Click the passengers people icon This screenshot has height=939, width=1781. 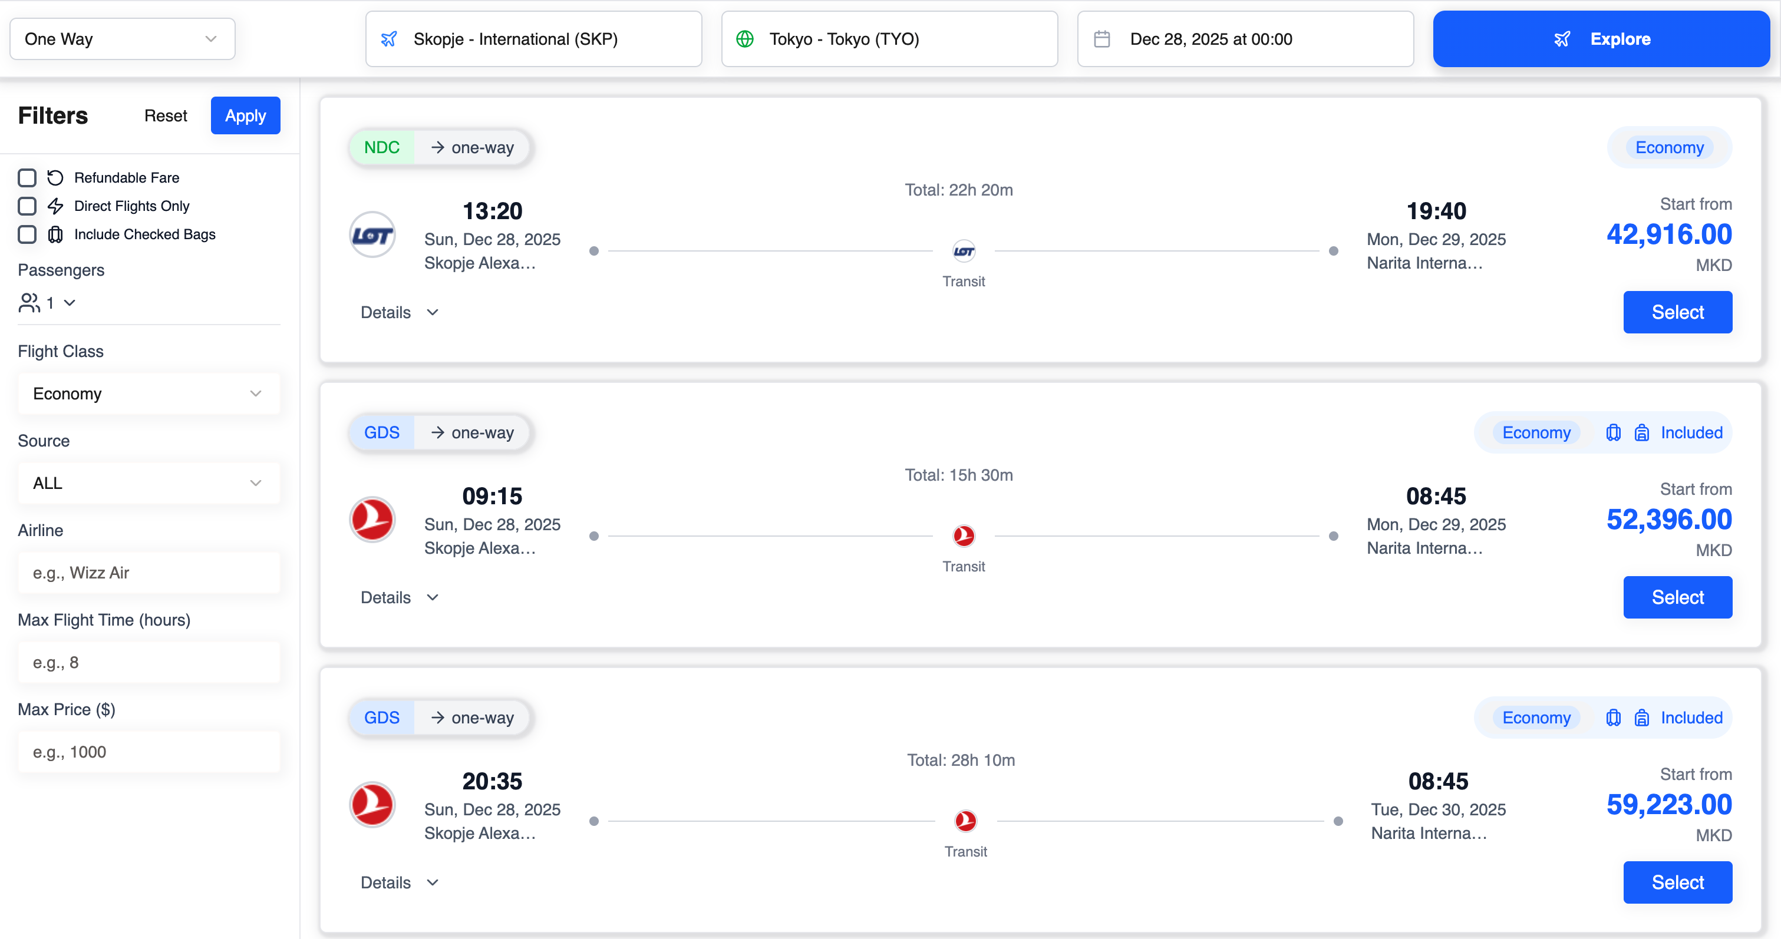tap(29, 303)
